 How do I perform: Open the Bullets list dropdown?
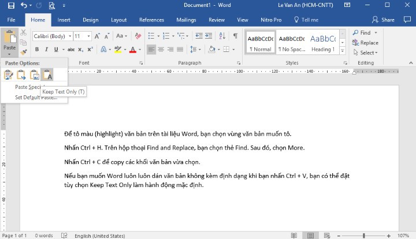158,36
